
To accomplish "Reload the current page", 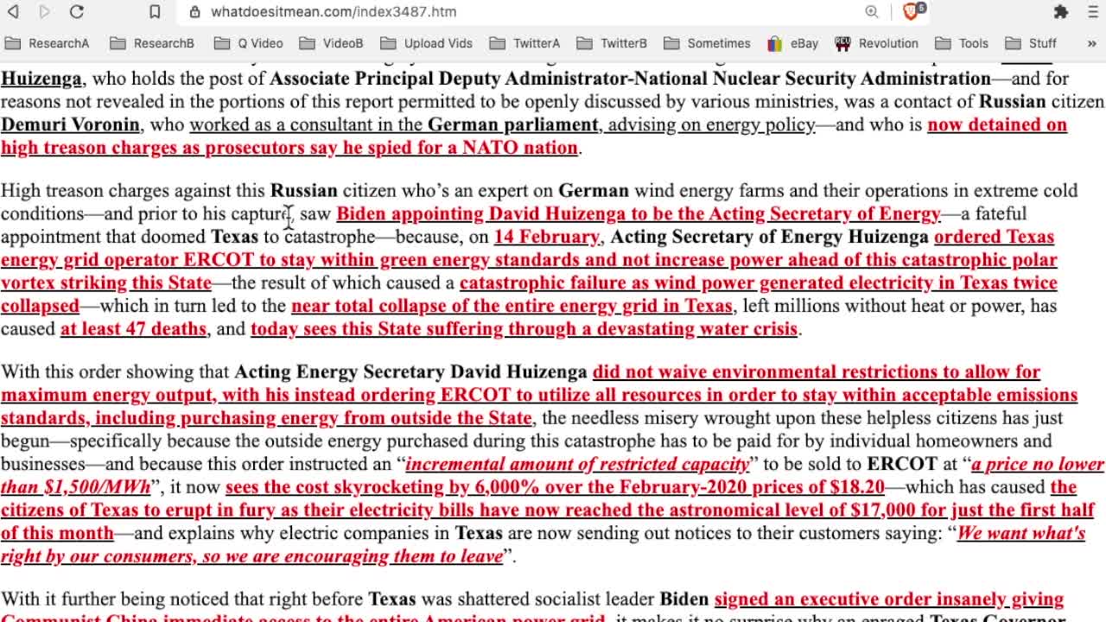I will (77, 12).
